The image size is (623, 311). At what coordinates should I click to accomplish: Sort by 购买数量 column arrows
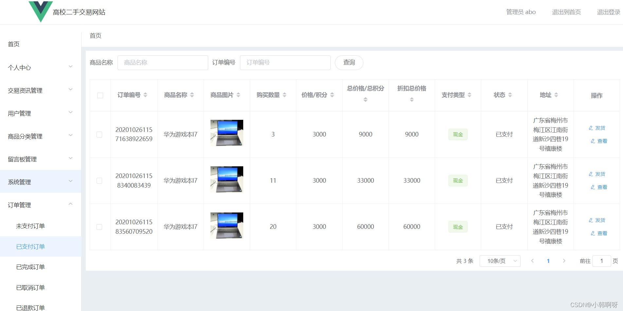tap(284, 95)
